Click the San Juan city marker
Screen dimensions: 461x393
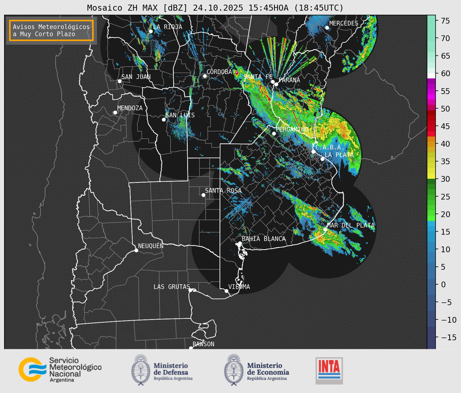pyautogui.click(x=119, y=81)
